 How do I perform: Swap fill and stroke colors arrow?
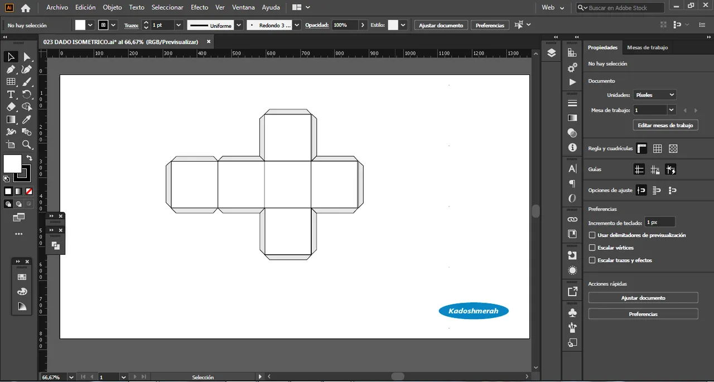[x=30, y=158]
